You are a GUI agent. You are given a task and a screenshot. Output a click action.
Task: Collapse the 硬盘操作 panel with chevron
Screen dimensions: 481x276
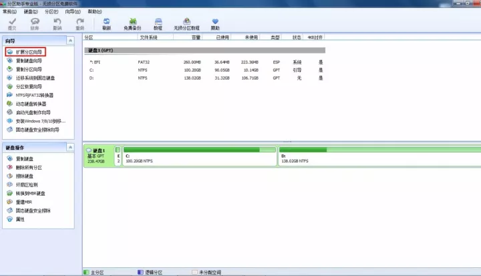tap(69, 146)
